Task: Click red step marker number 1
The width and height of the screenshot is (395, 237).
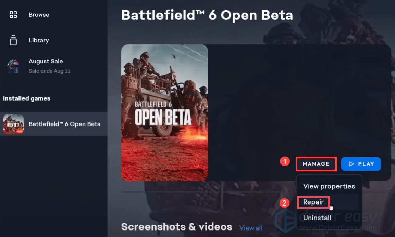Action: click(x=285, y=161)
